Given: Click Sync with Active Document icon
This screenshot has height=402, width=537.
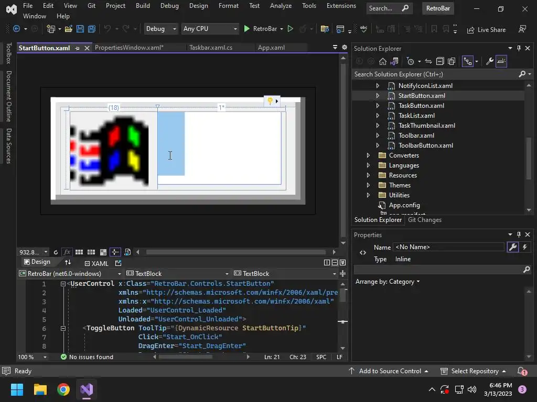Looking at the screenshot, I should tap(428, 62).
